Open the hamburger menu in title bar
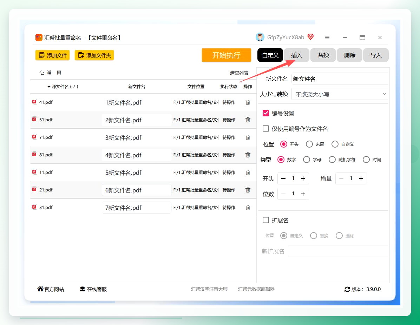Image resolution: width=420 pixels, height=325 pixels. pyautogui.click(x=327, y=38)
